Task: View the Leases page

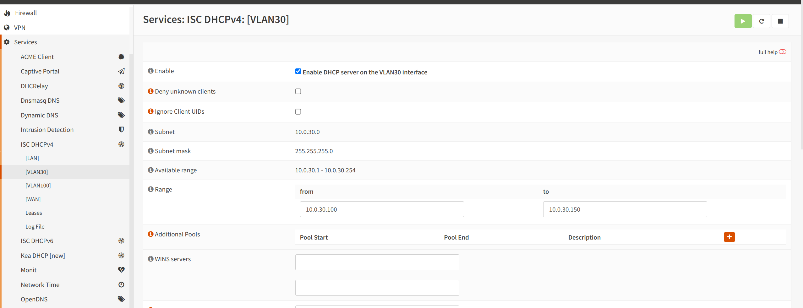Action: pos(33,213)
